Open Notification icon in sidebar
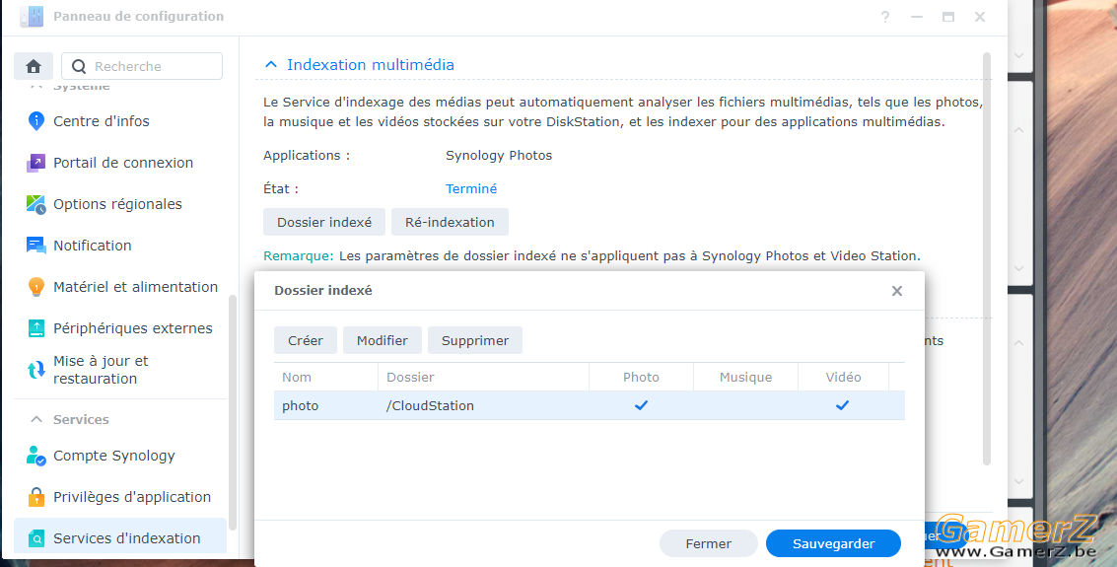The height and width of the screenshot is (567, 1117). click(x=35, y=245)
